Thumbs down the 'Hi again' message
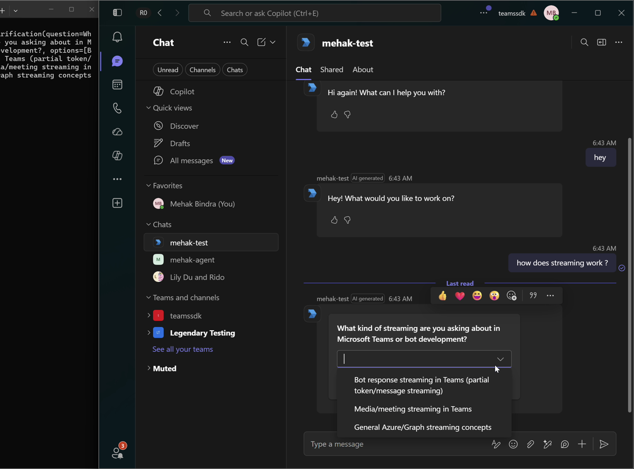Image resolution: width=634 pixels, height=469 pixels. 347,114
